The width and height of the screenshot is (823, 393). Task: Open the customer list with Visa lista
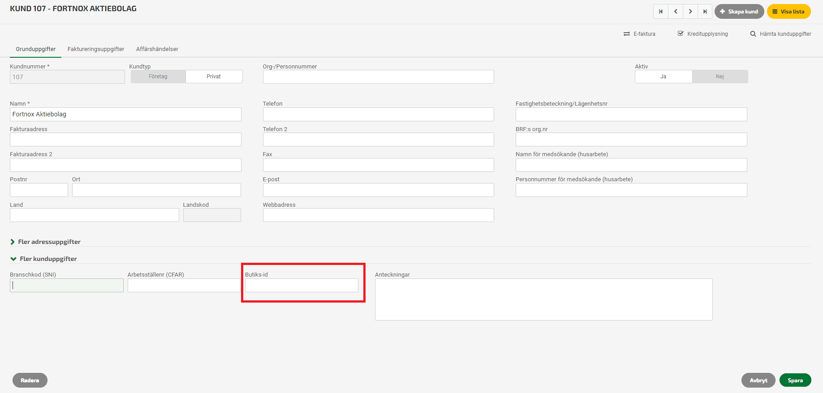click(x=789, y=12)
